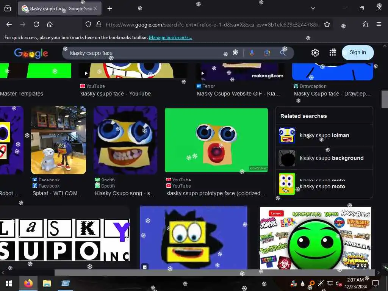Click the Related searches heading
Screen dimensions: 388x291
click(x=304, y=116)
